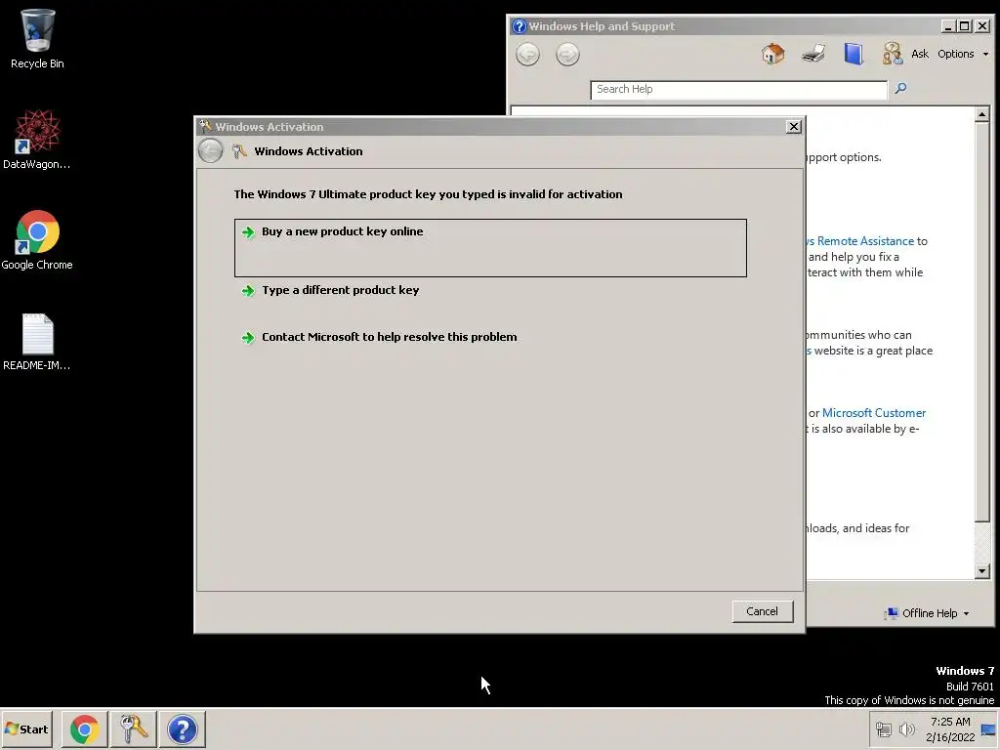Click the Help window scrollbar down arrow
This screenshot has width=1000, height=750.
pyautogui.click(x=982, y=570)
